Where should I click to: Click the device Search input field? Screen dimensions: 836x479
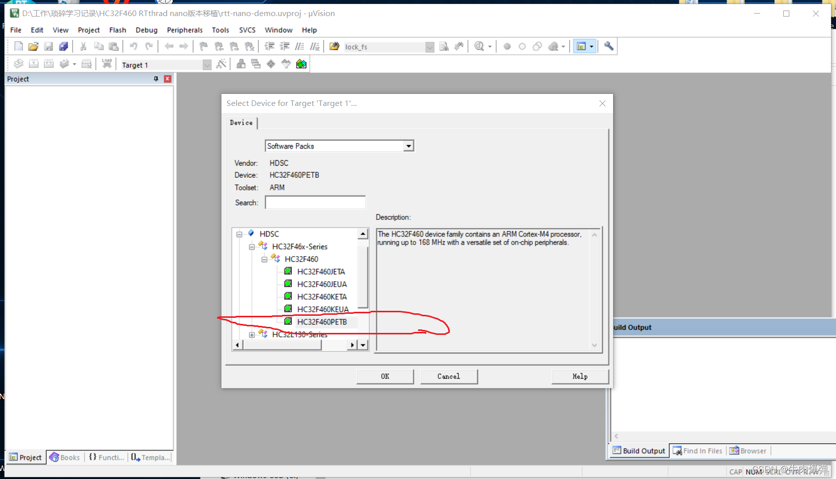click(x=315, y=202)
